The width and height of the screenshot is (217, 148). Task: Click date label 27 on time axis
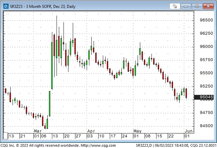pos(78,136)
